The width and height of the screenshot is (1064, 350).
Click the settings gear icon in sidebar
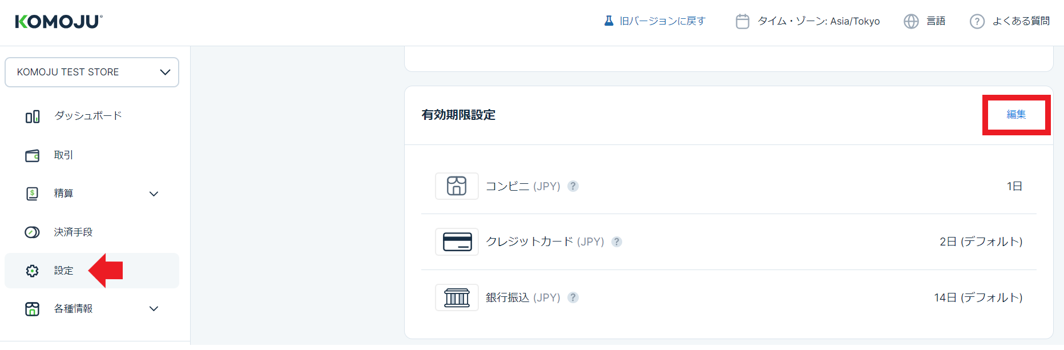[33, 271]
